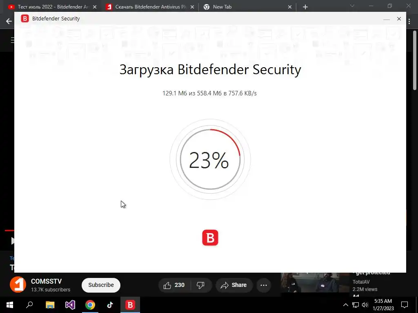The width and height of the screenshot is (418, 313).
Task: Click the 23% circular progress indicator
Action: 210,159
